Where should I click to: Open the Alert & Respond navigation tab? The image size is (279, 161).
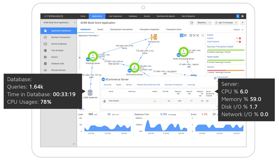tap(188, 16)
